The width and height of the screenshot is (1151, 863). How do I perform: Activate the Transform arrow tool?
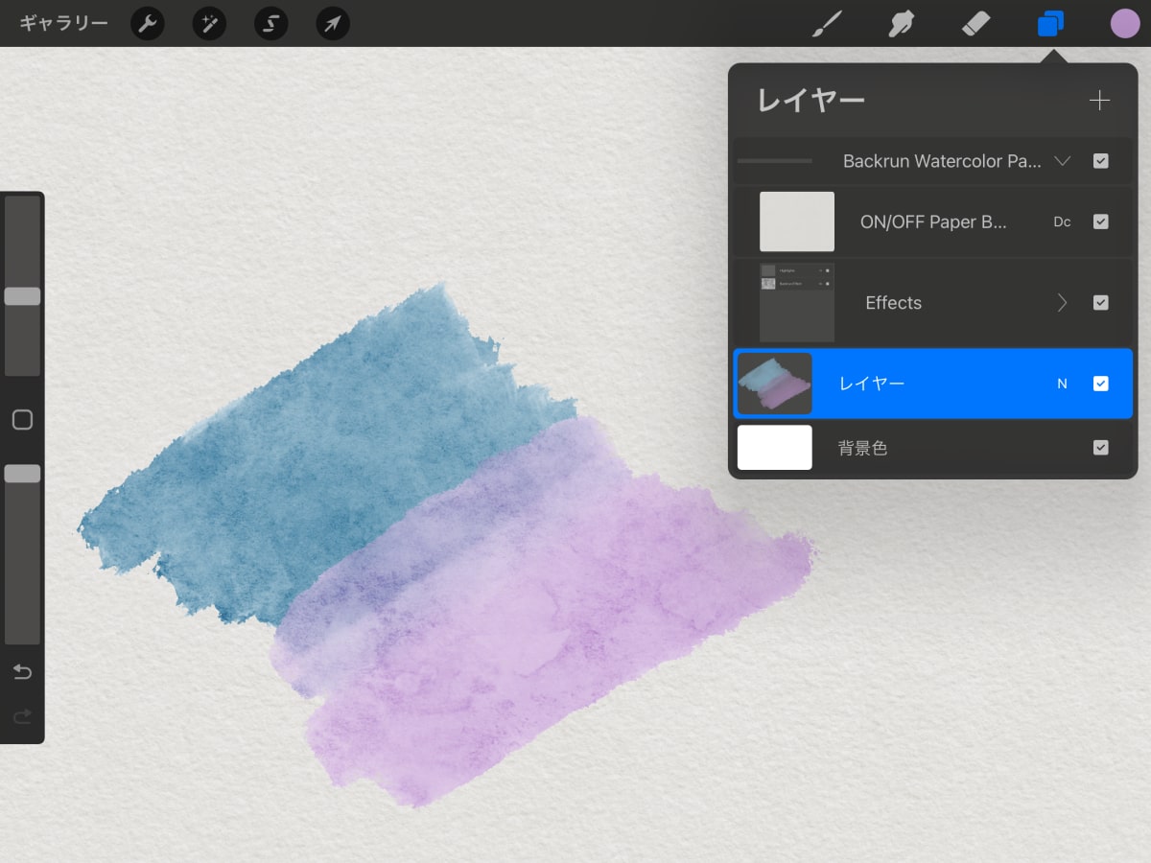coord(333,23)
